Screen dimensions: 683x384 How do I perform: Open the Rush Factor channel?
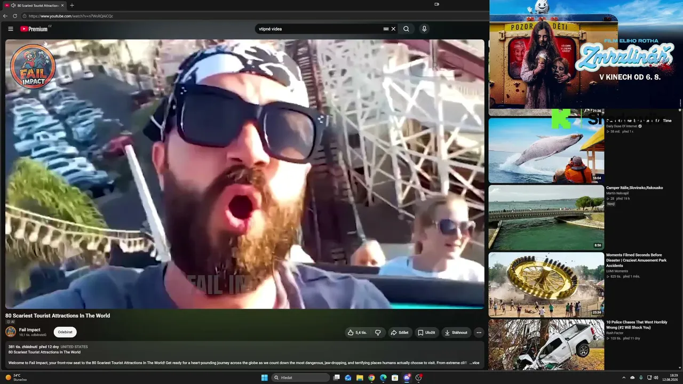[x=615, y=333]
